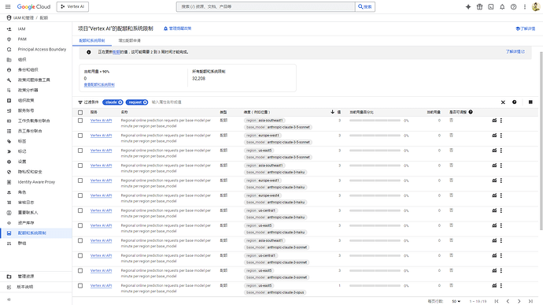Open more actions for europe-west1 claude-3-5-sonnet row
Image resolution: width=543 pixels, height=305 pixels.
pyautogui.click(x=501, y=136)
